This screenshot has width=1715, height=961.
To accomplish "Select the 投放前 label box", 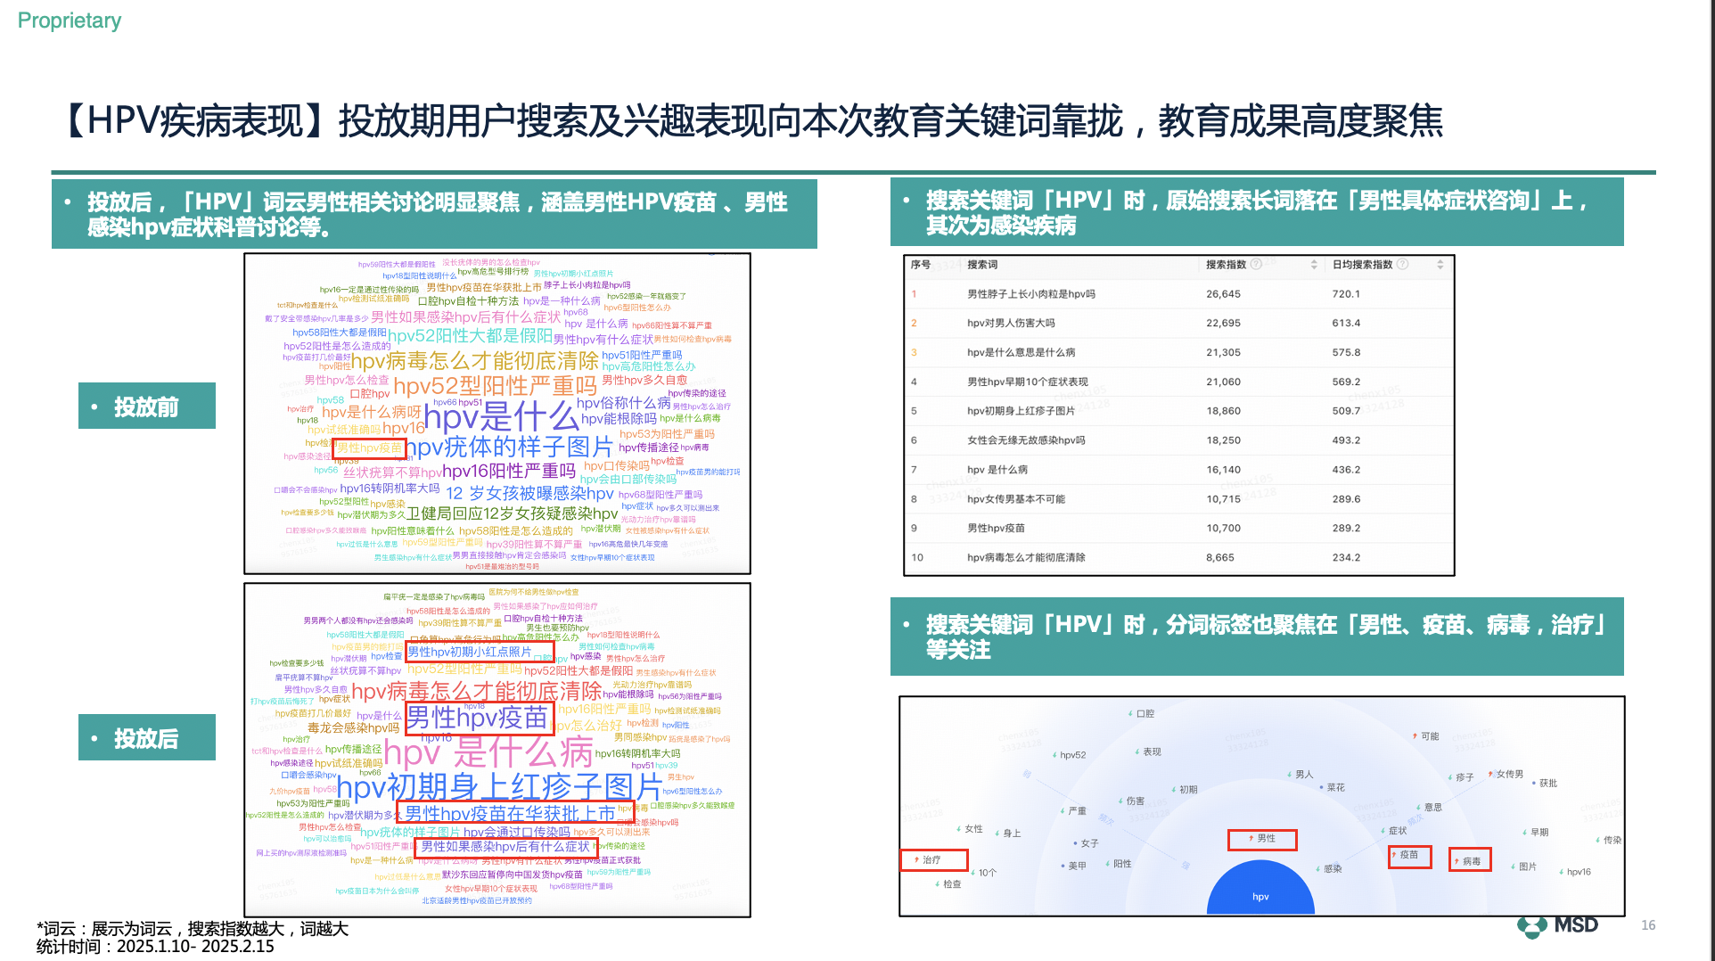I will tap(147, 407).
